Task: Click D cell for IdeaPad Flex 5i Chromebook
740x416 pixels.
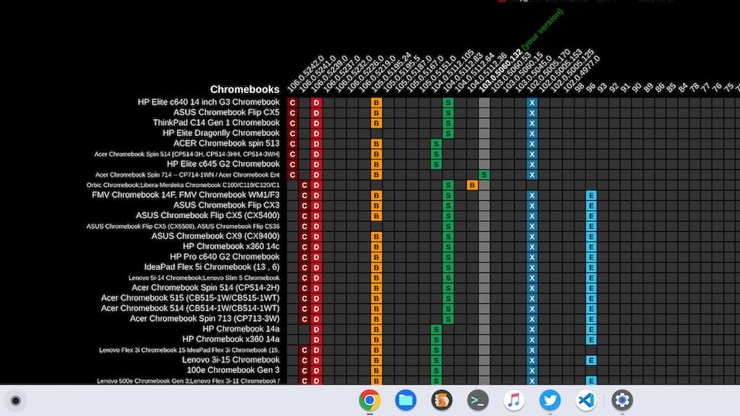Action: tap(316, 267)
